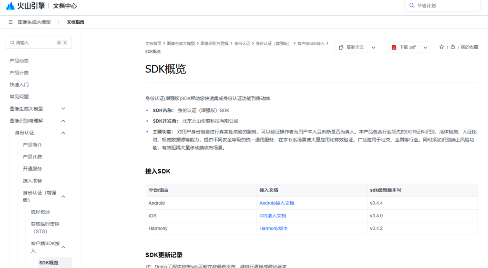Open 快速入门 in sidebar
This screenshot has height=268, width=488.
pos(19,85)
